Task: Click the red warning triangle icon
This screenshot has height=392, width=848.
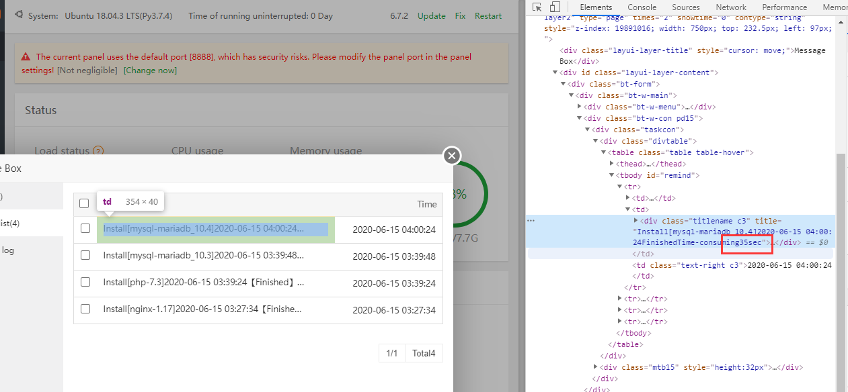Action: click(x=26, y=57)
